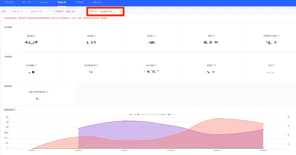Open the 运营工具 tab
This screenshot has width=296, height=155.
(97, 2)
